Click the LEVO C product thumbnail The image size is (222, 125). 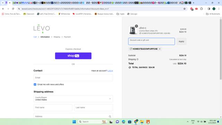[133, 30]
